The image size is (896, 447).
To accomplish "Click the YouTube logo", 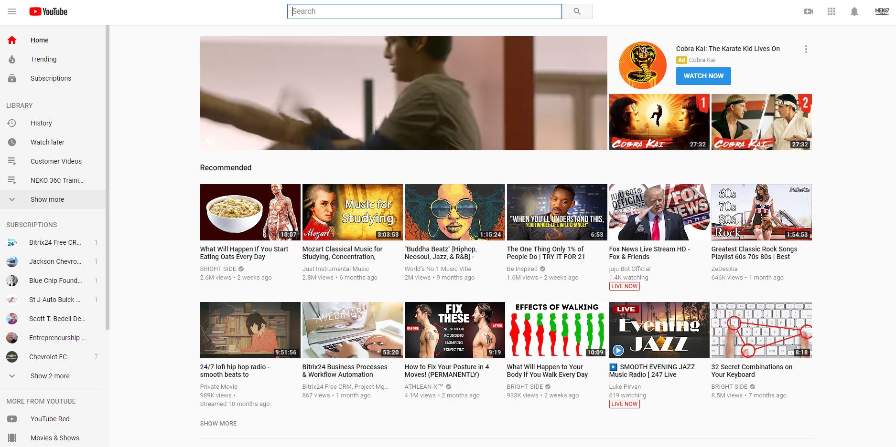I will (48, 11).
